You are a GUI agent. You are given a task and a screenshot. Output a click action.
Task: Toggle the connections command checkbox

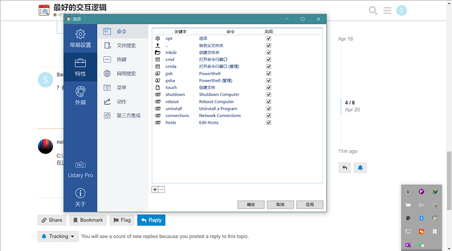tap(269, 115)
